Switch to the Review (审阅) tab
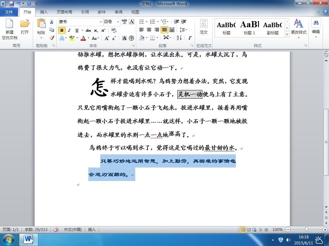Viewport: 329px width, 246px height. 118,12
